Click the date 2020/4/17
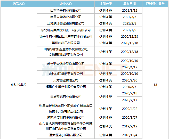The height and width of the screenshot is (139, 169). [x=130, y=67]
